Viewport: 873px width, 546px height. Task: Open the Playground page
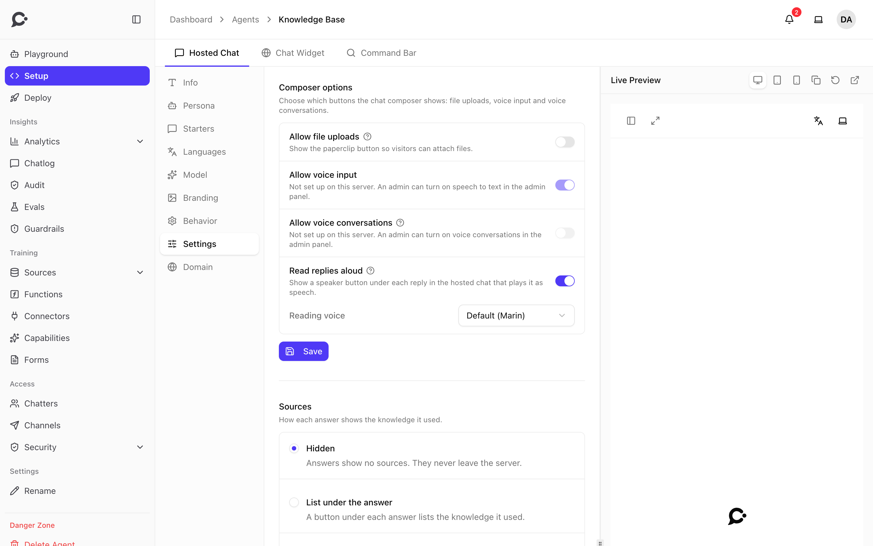coord(77,54)
